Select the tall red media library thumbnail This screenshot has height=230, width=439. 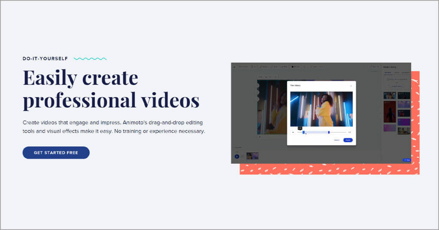pos(389,112)
